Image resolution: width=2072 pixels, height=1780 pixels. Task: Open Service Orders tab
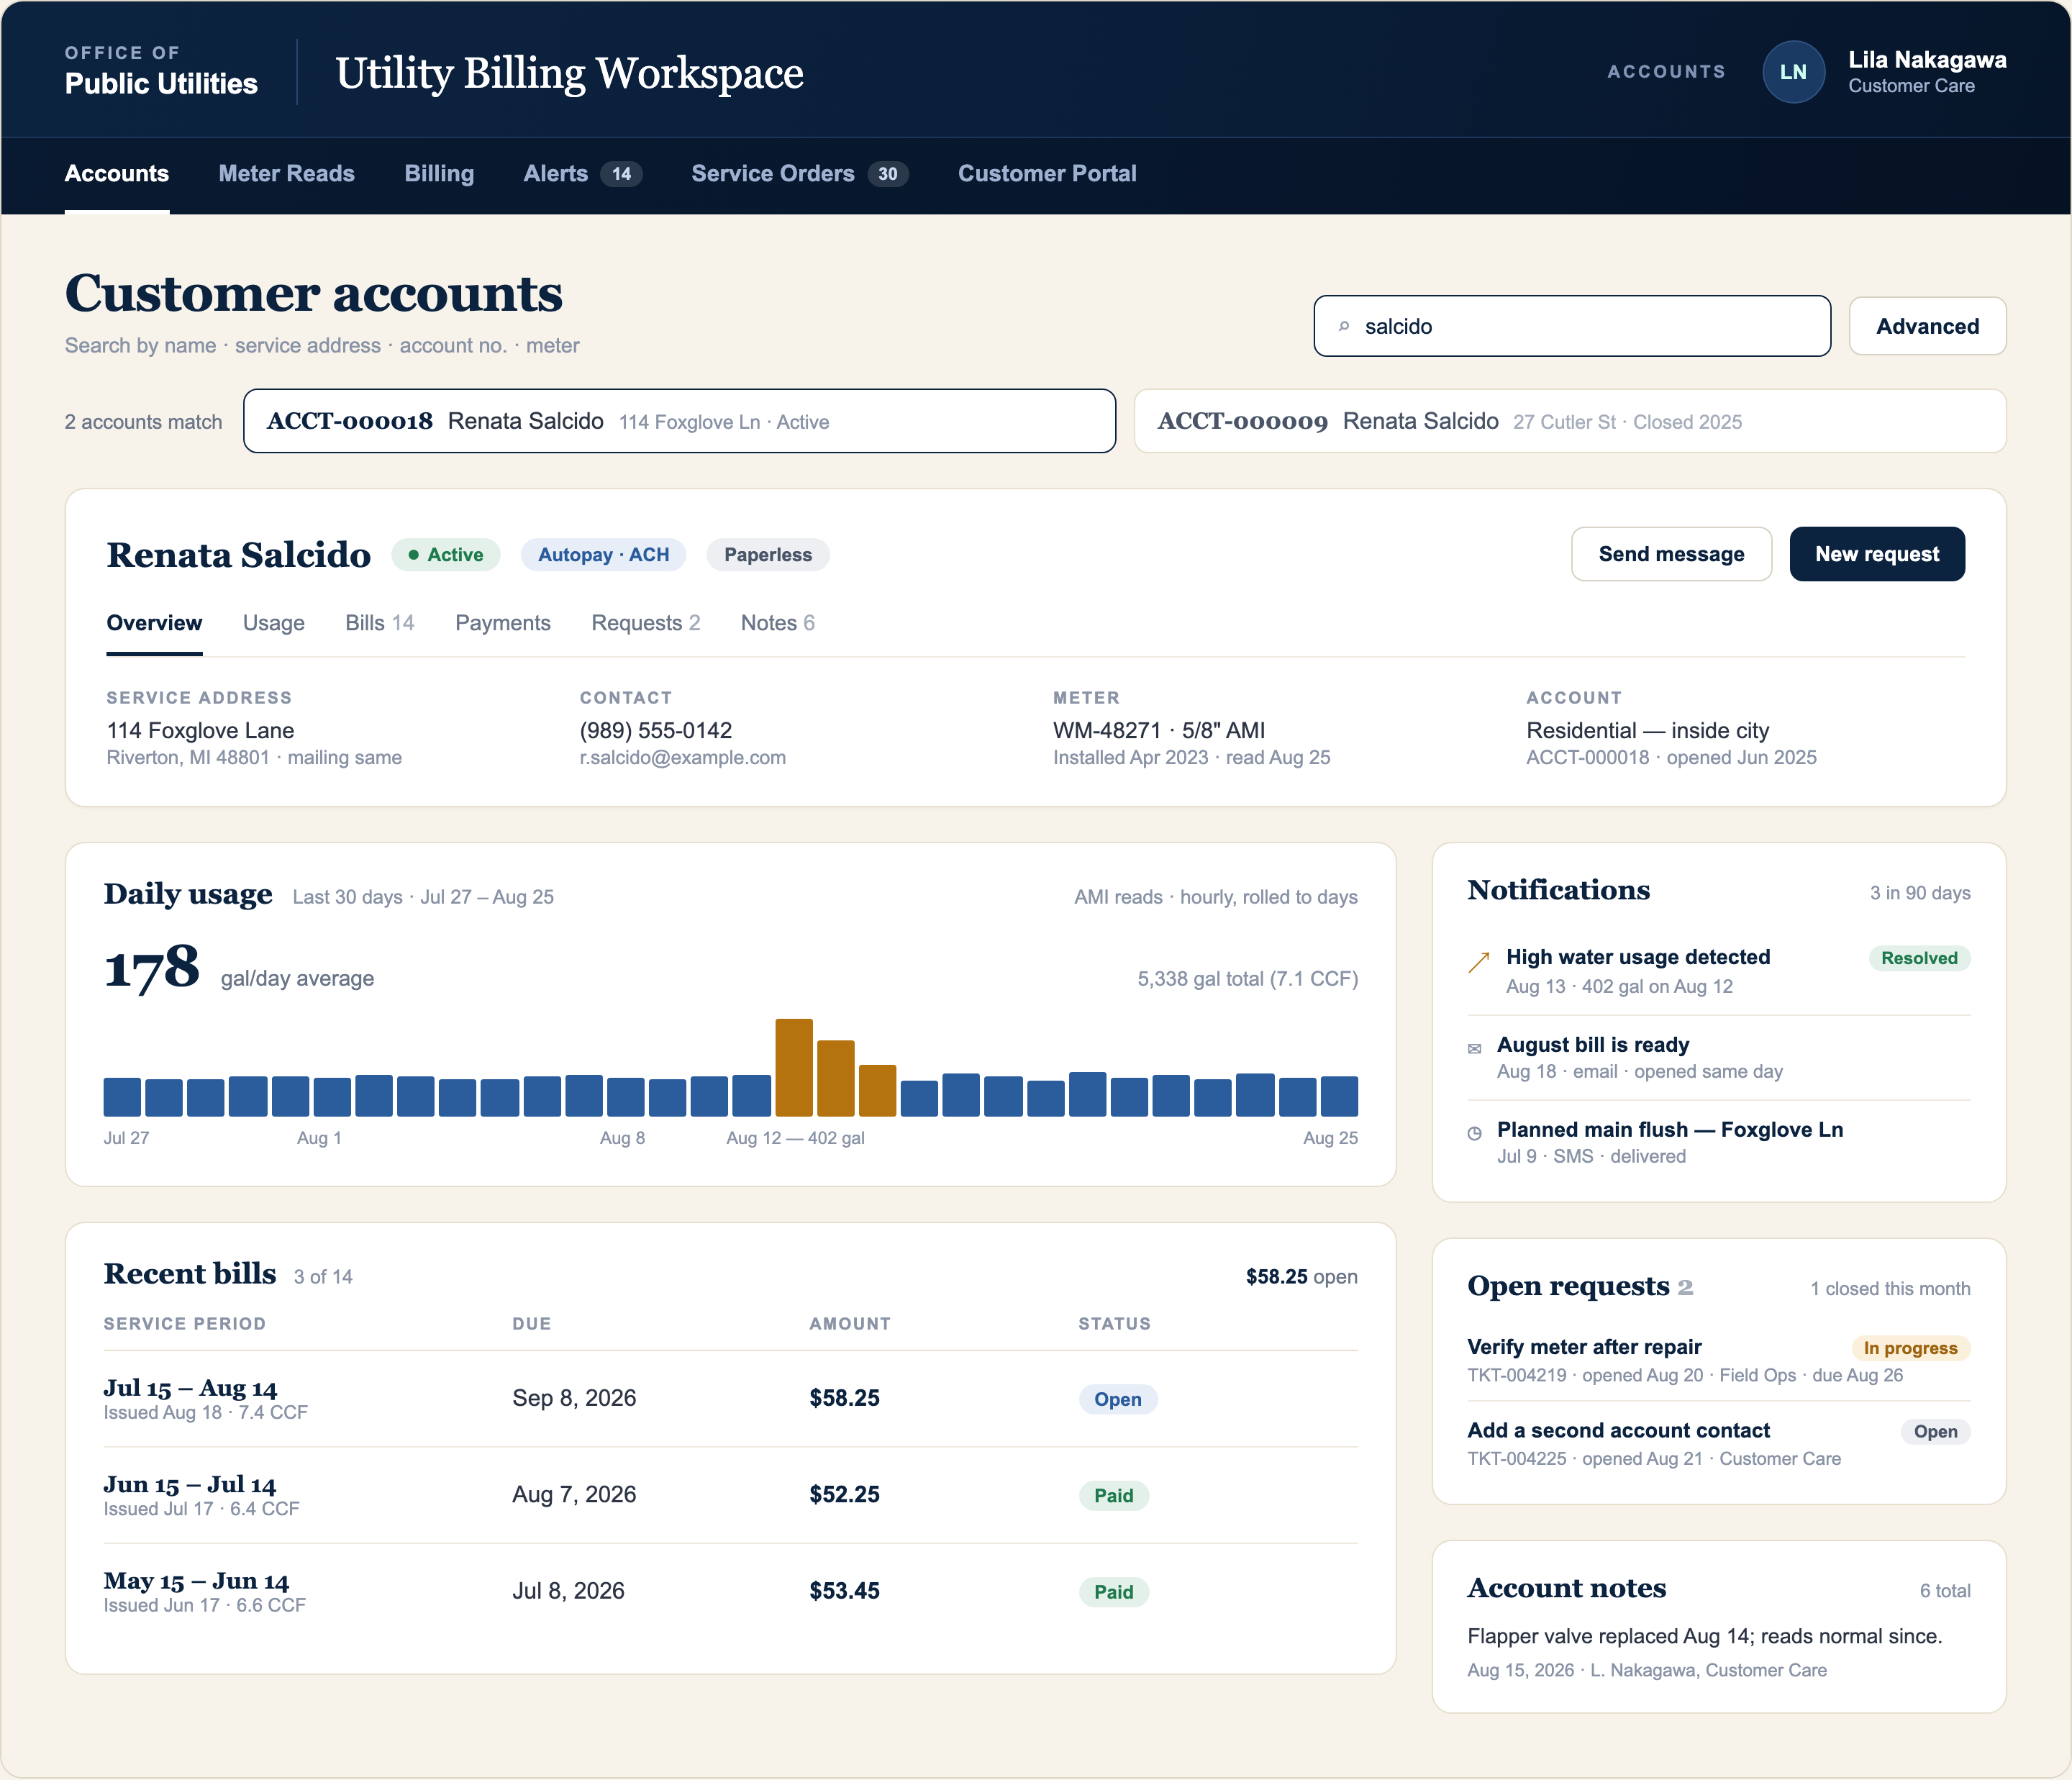pyautogui.click(x=799, y=174)
